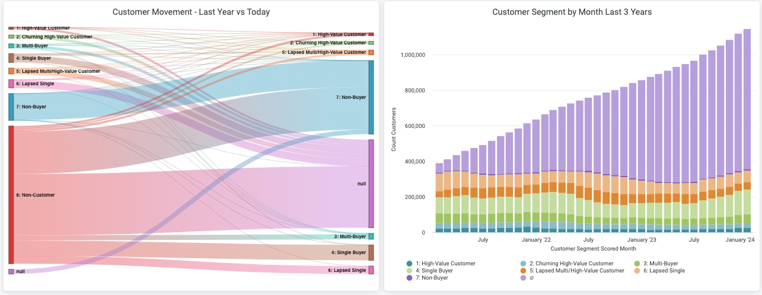762x295 pixels.
Task: Click the purple null destination node
Action: [x=371, y=184]
